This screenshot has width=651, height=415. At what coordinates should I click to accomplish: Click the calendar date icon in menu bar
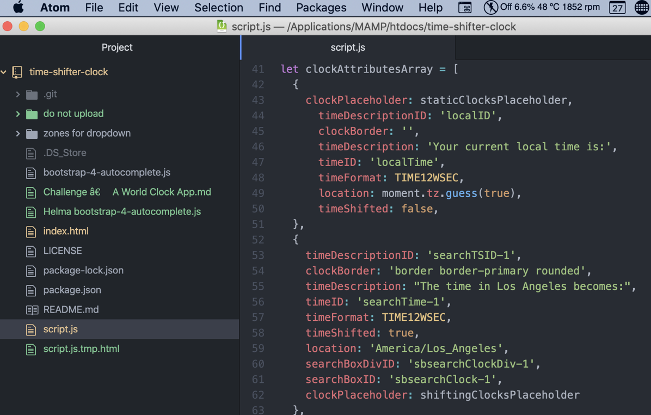tap(617, 8)
